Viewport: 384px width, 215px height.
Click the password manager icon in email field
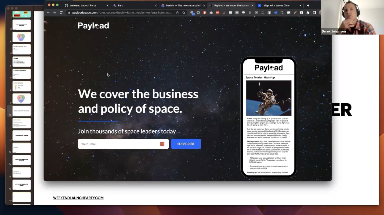pos(162,144)
